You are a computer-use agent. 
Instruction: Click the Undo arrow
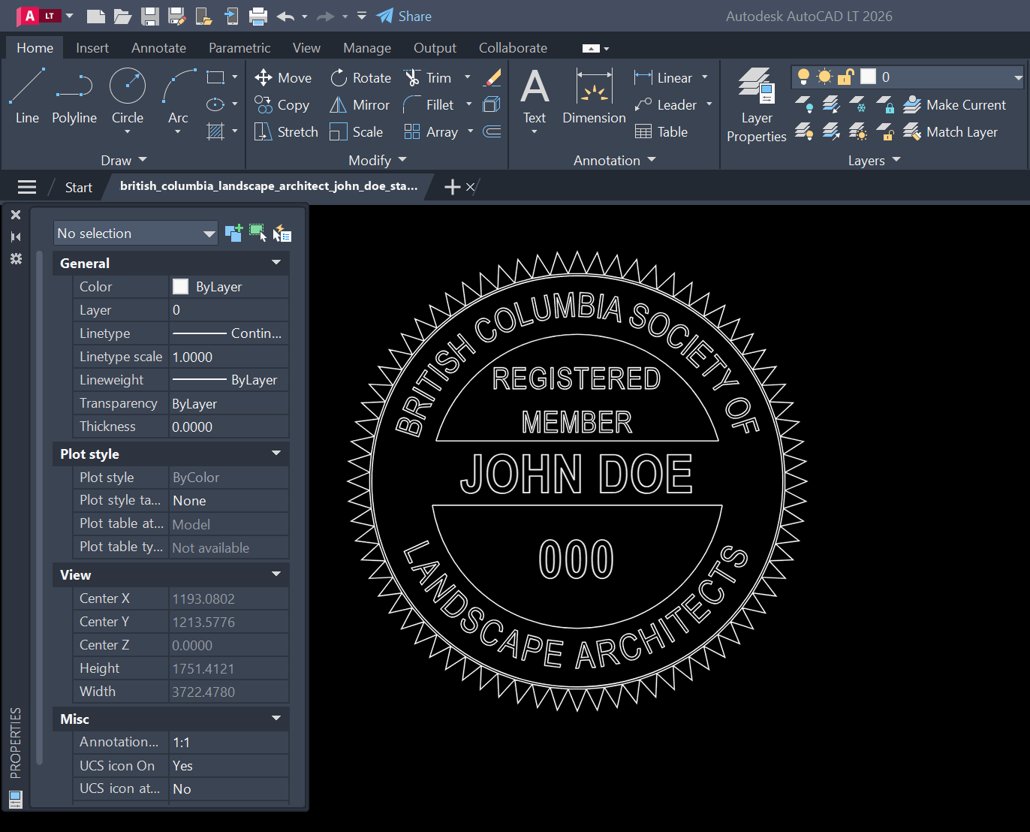coord(285,16)
